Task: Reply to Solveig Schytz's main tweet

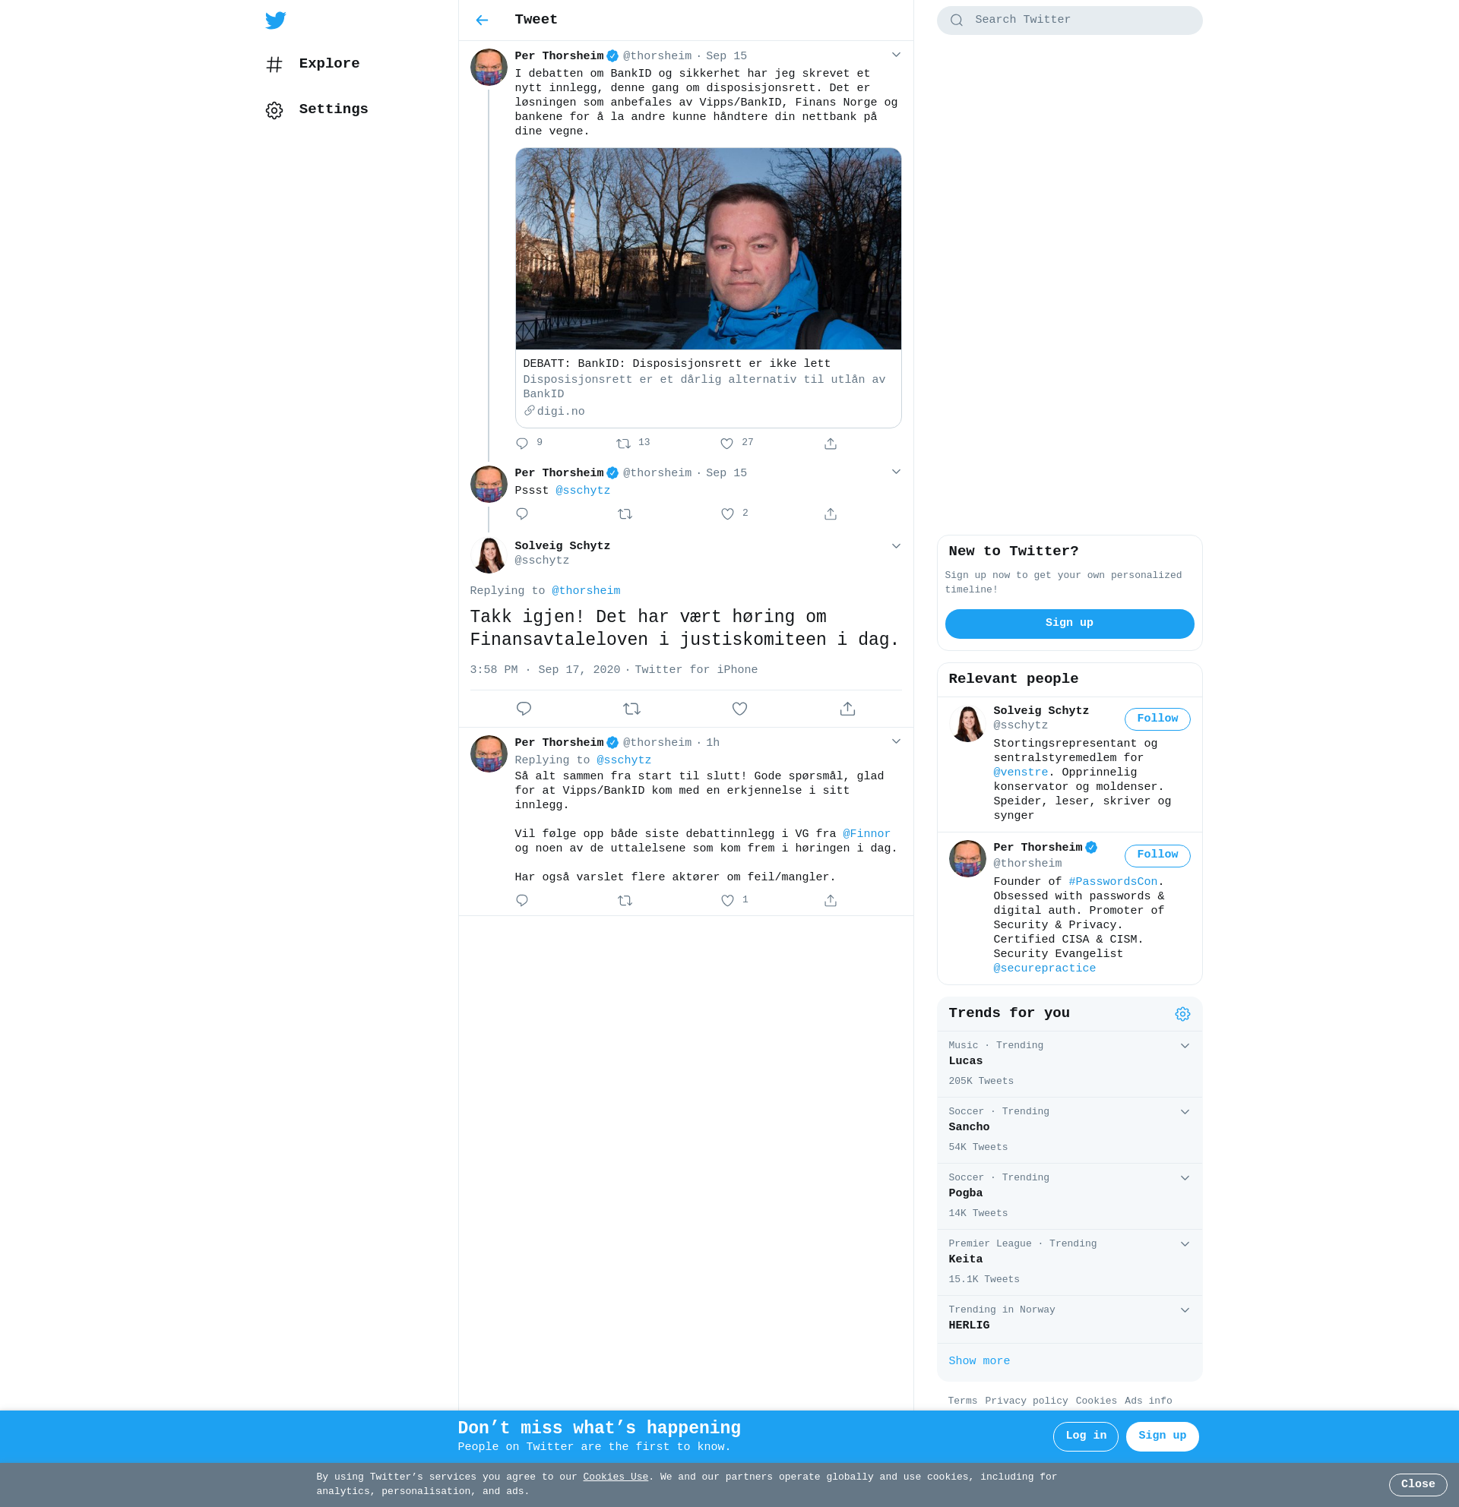Action: [x=524, y=708]
